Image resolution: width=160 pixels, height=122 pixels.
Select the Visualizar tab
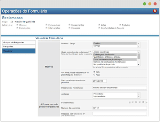19,51
